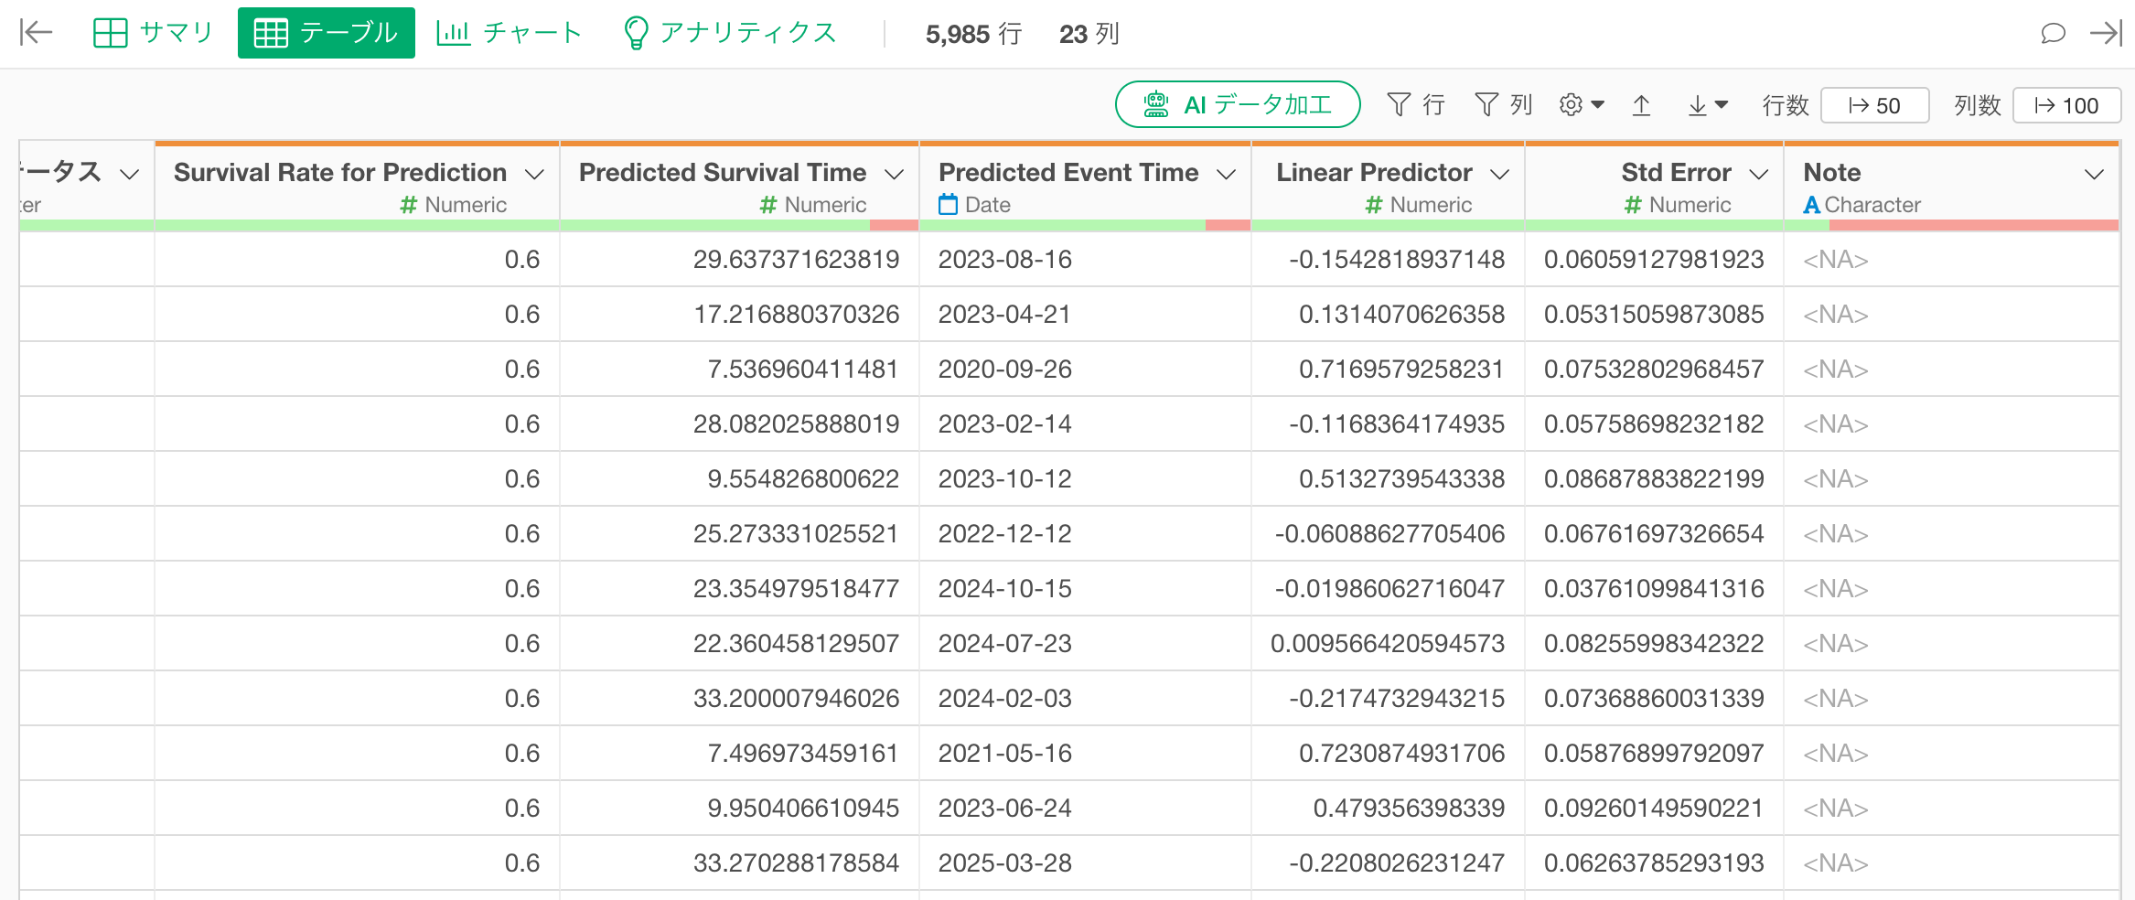The height and width of the screenshot is (900, 2135).
Task: Open the comment speech bubble icon
Action: [x=2053, y=34]
